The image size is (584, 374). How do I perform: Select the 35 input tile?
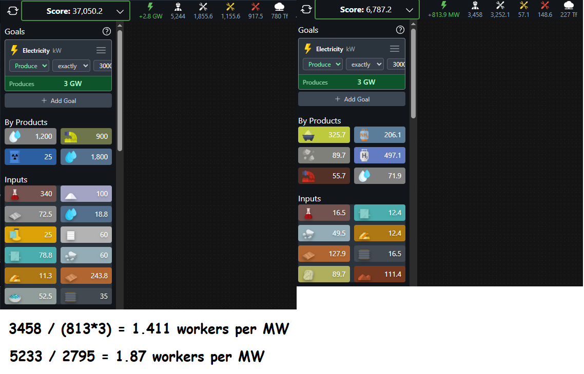click(x=86, y=296)
